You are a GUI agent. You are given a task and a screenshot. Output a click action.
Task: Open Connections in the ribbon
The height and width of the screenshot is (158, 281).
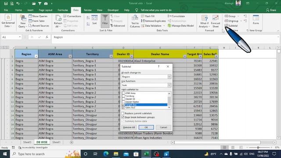point(72,16)
